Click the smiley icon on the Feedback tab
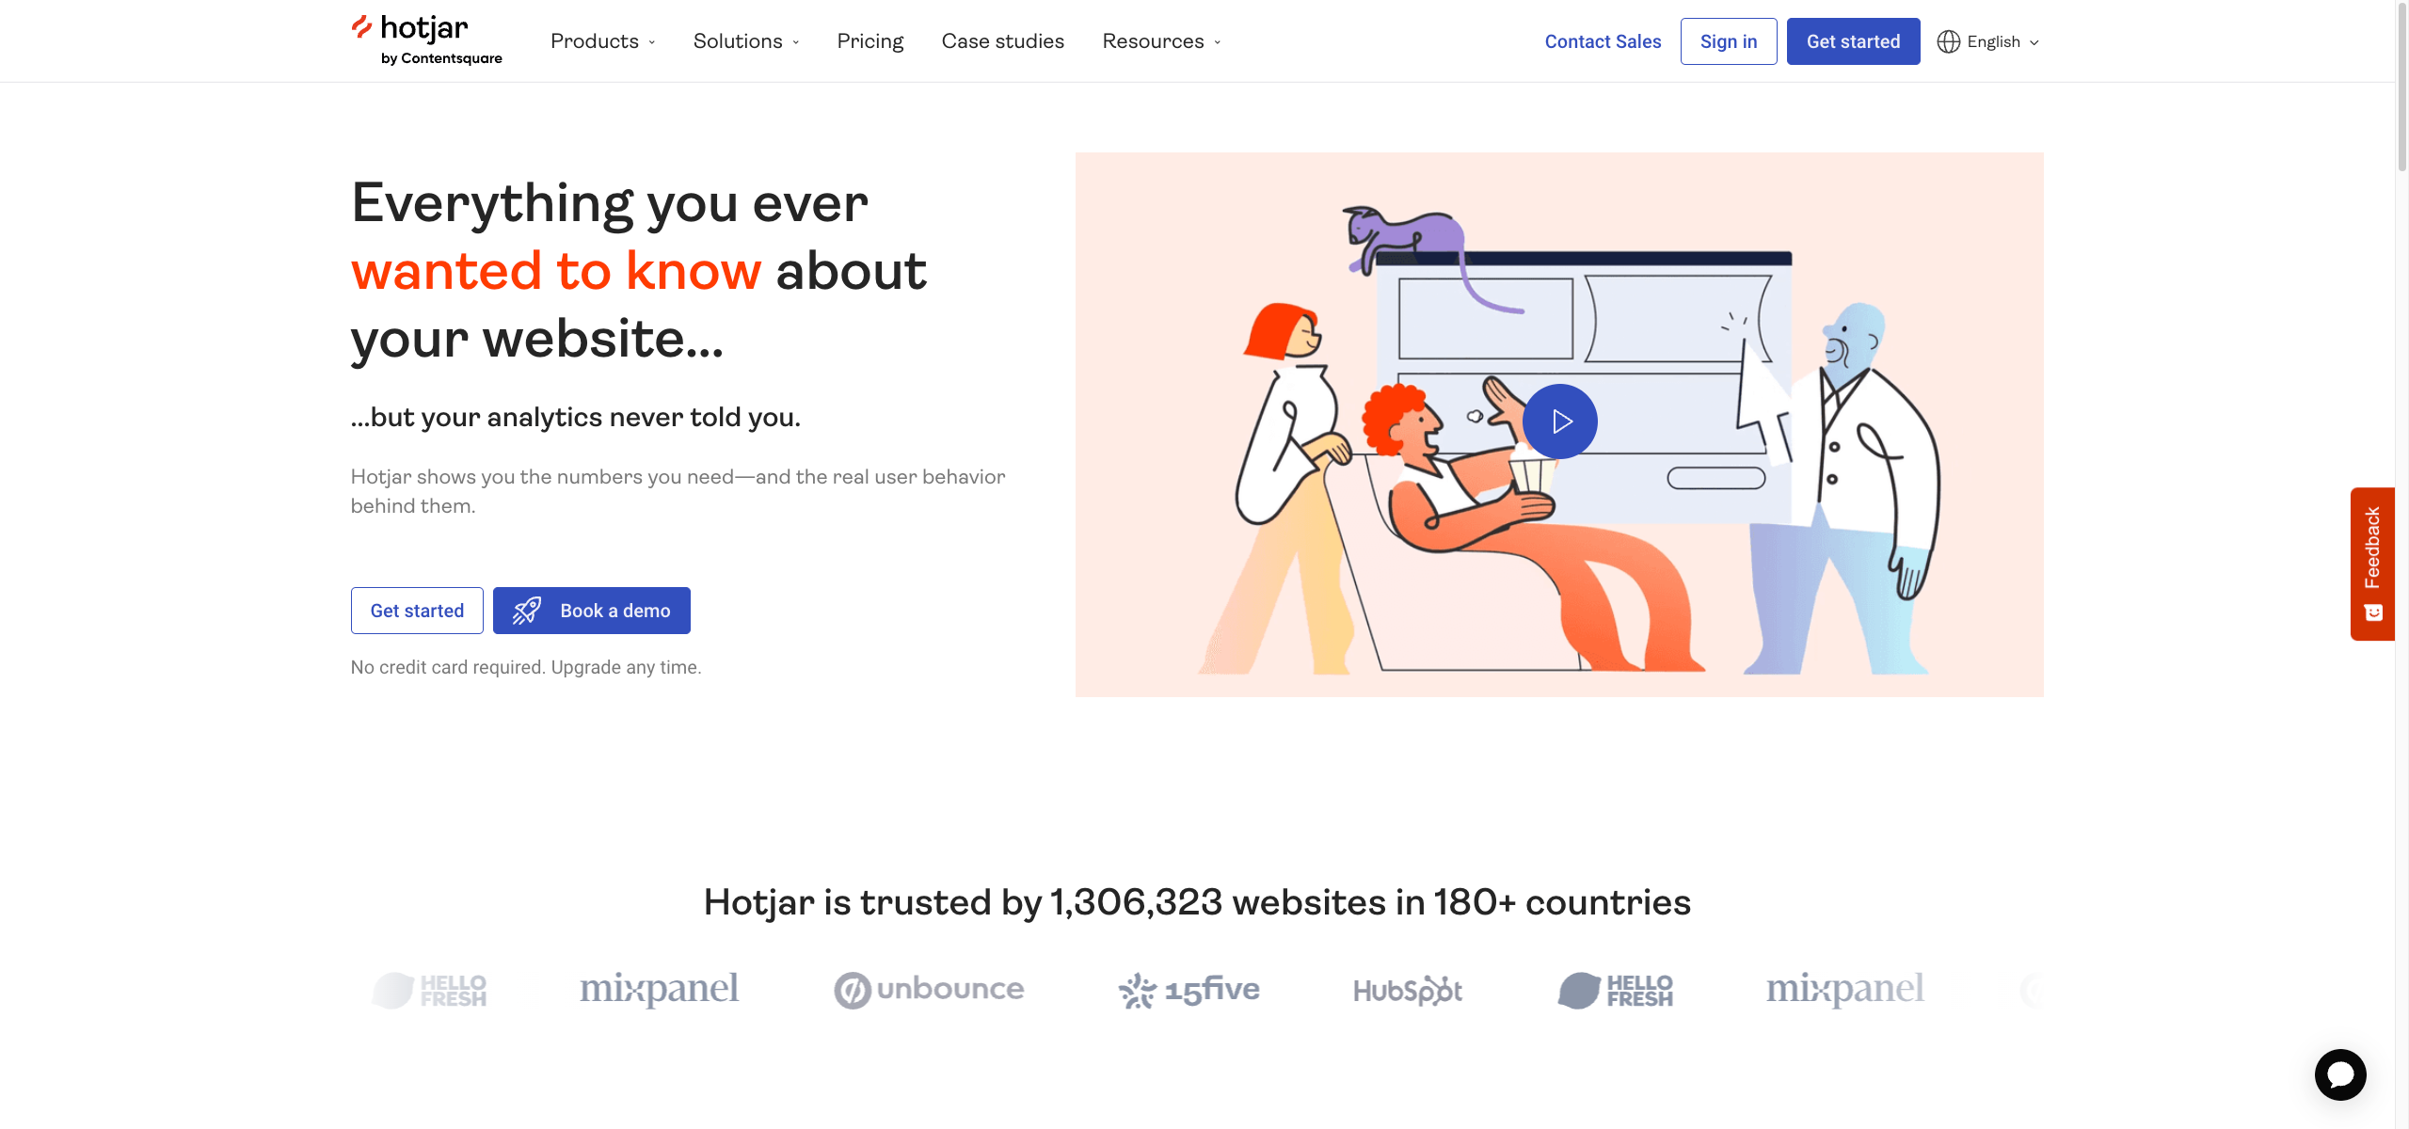This screenshot has width=2409, height=1129. click(2373, 612)
